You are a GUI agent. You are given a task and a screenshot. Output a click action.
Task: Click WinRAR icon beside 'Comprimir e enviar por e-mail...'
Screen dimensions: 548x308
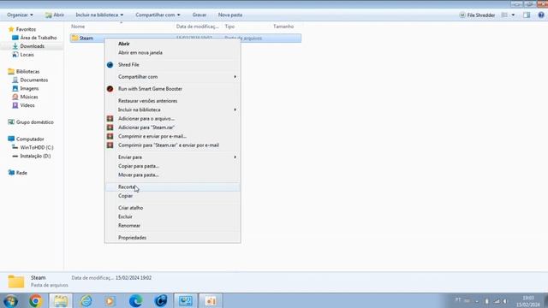tap(110, 136)
